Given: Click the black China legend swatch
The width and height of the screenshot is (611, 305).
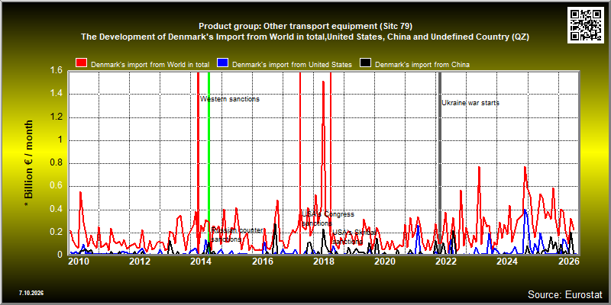Looking at the screenshot, I should click(366, 63).
